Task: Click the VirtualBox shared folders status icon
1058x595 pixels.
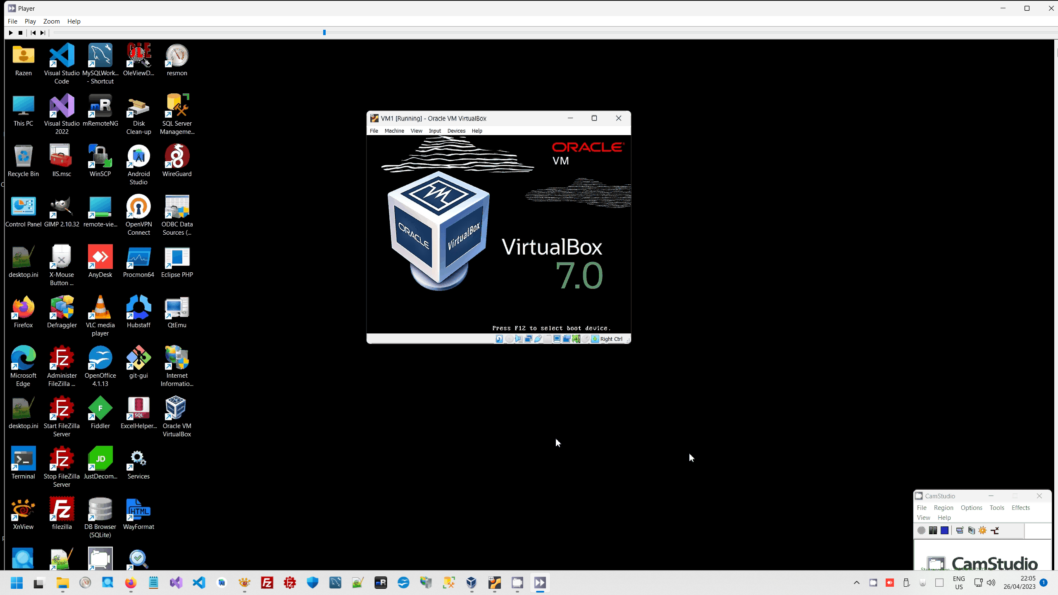Action: pyautogui.click(x=548, y=339)
